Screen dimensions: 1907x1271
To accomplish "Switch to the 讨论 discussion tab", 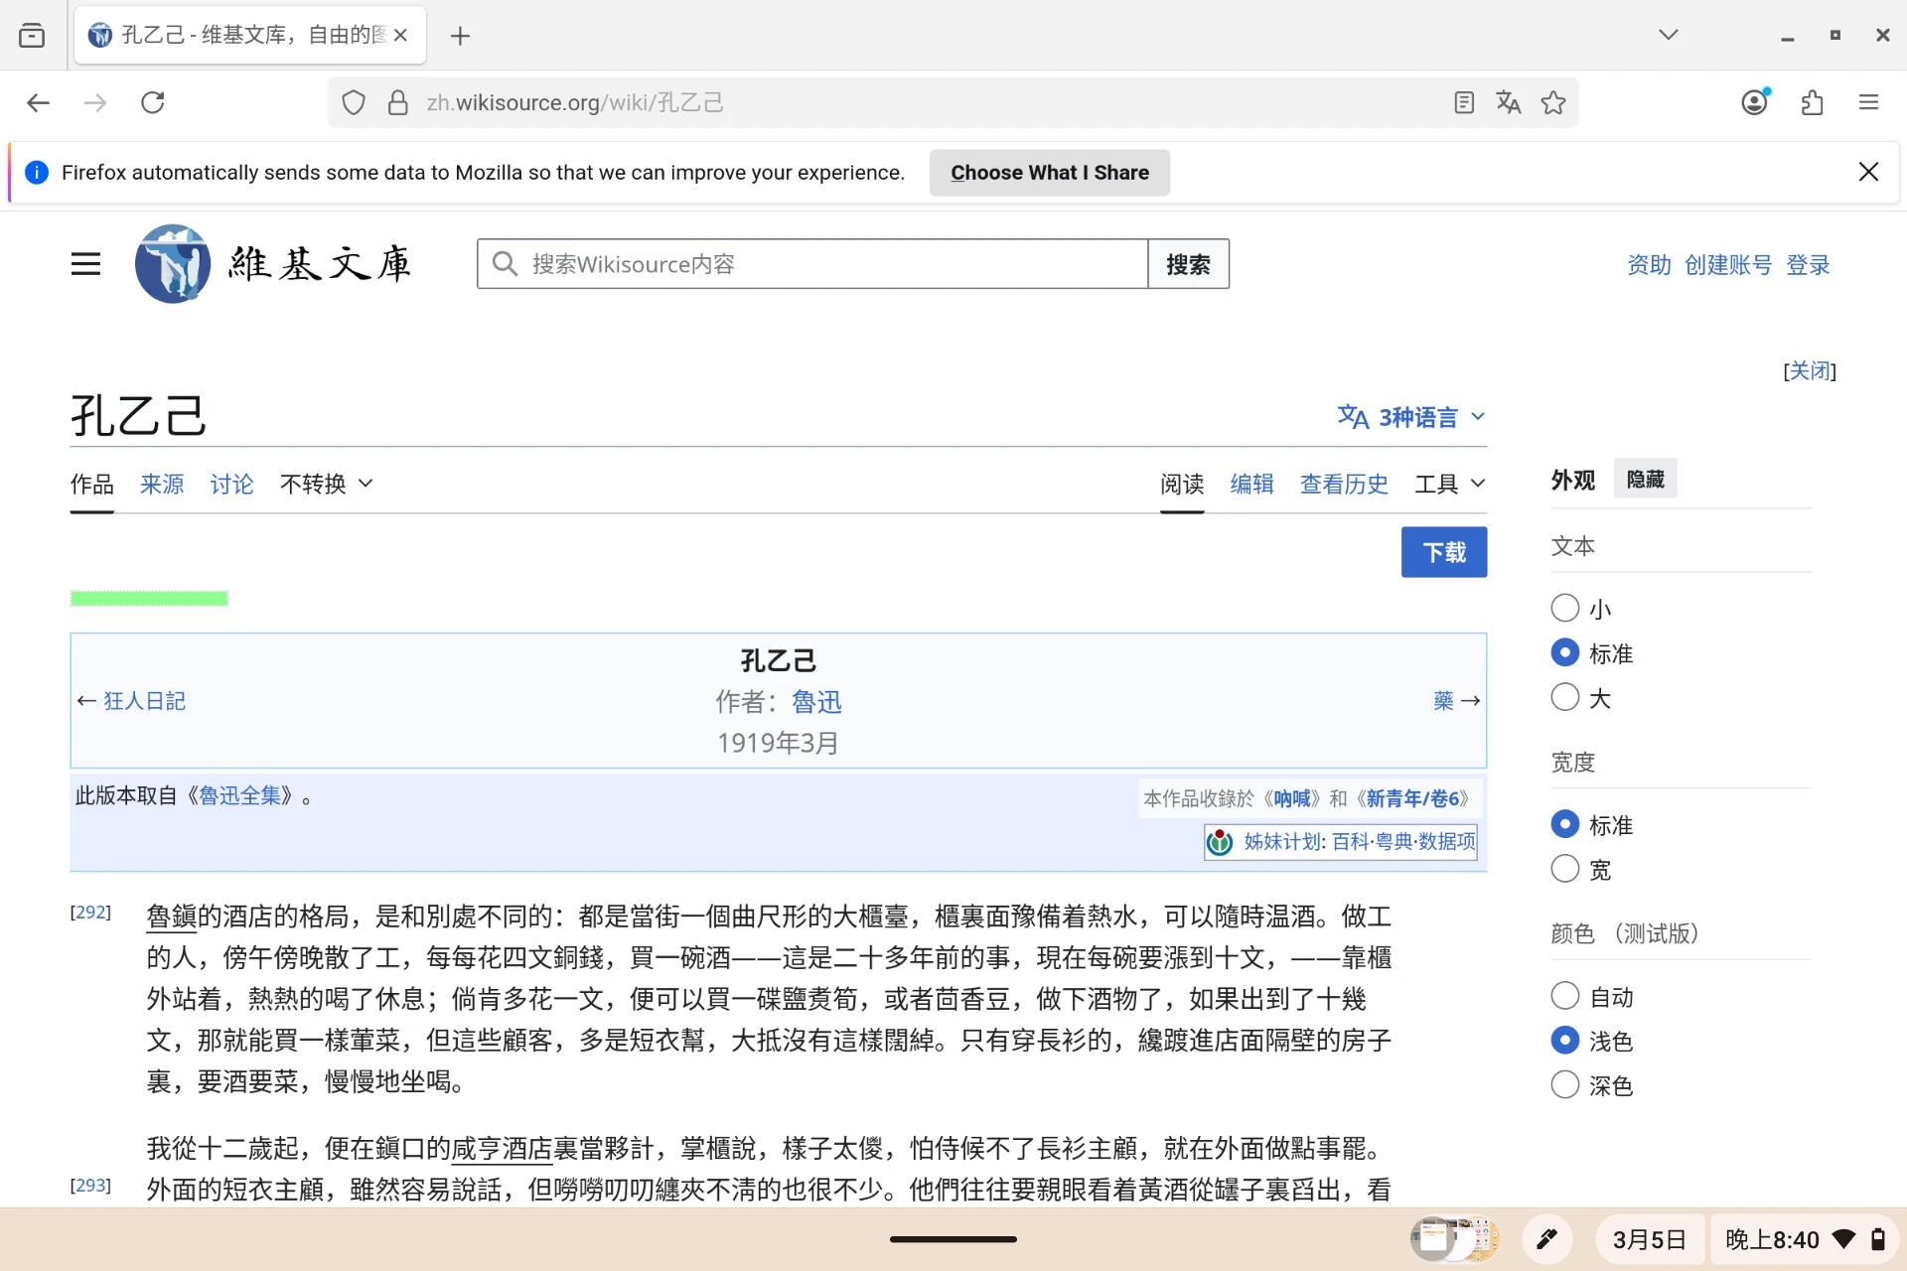I will pyautogui.click(x=231, y=484).
